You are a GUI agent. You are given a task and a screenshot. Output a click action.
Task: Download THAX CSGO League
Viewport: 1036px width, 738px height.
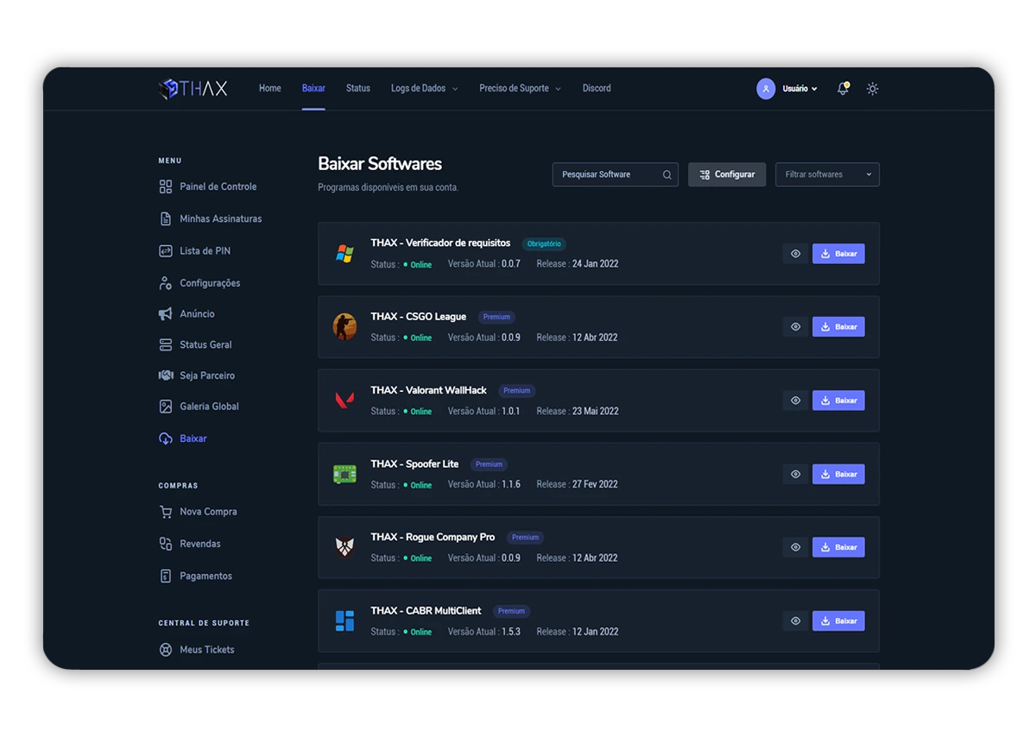838,327
